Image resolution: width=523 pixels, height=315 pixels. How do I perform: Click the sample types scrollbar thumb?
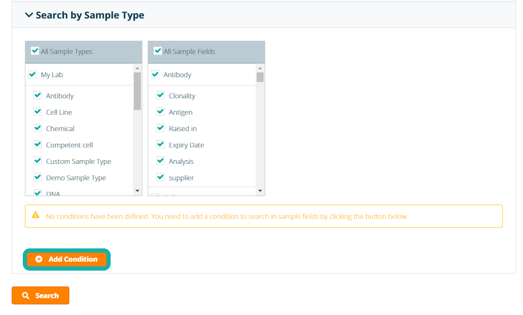coord(138,91)
